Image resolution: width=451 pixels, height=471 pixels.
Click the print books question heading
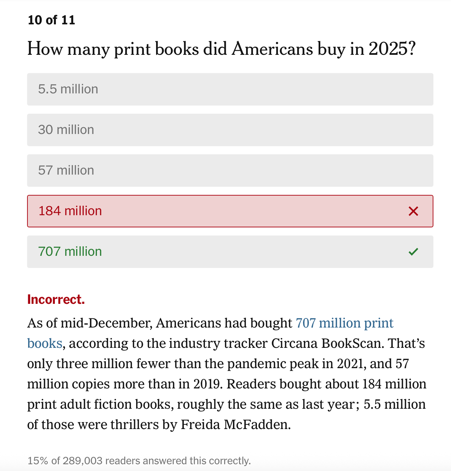click(221, 49)
